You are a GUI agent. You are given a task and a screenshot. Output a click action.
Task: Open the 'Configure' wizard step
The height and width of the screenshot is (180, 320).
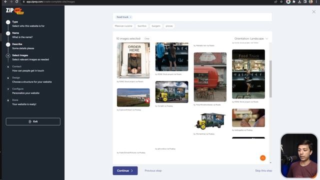tap(25, 91)
